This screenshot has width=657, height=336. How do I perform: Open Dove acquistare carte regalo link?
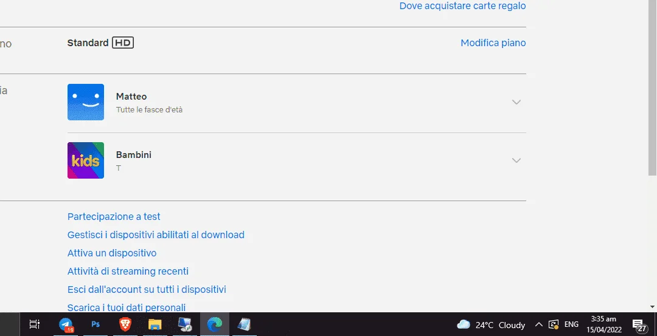[x=462, y=6]
